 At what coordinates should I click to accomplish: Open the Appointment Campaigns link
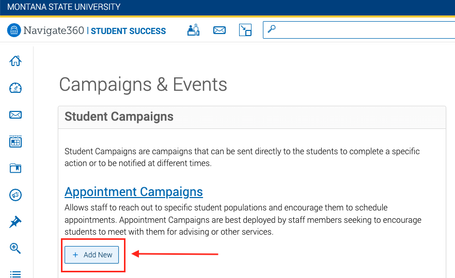pos(133,192)
